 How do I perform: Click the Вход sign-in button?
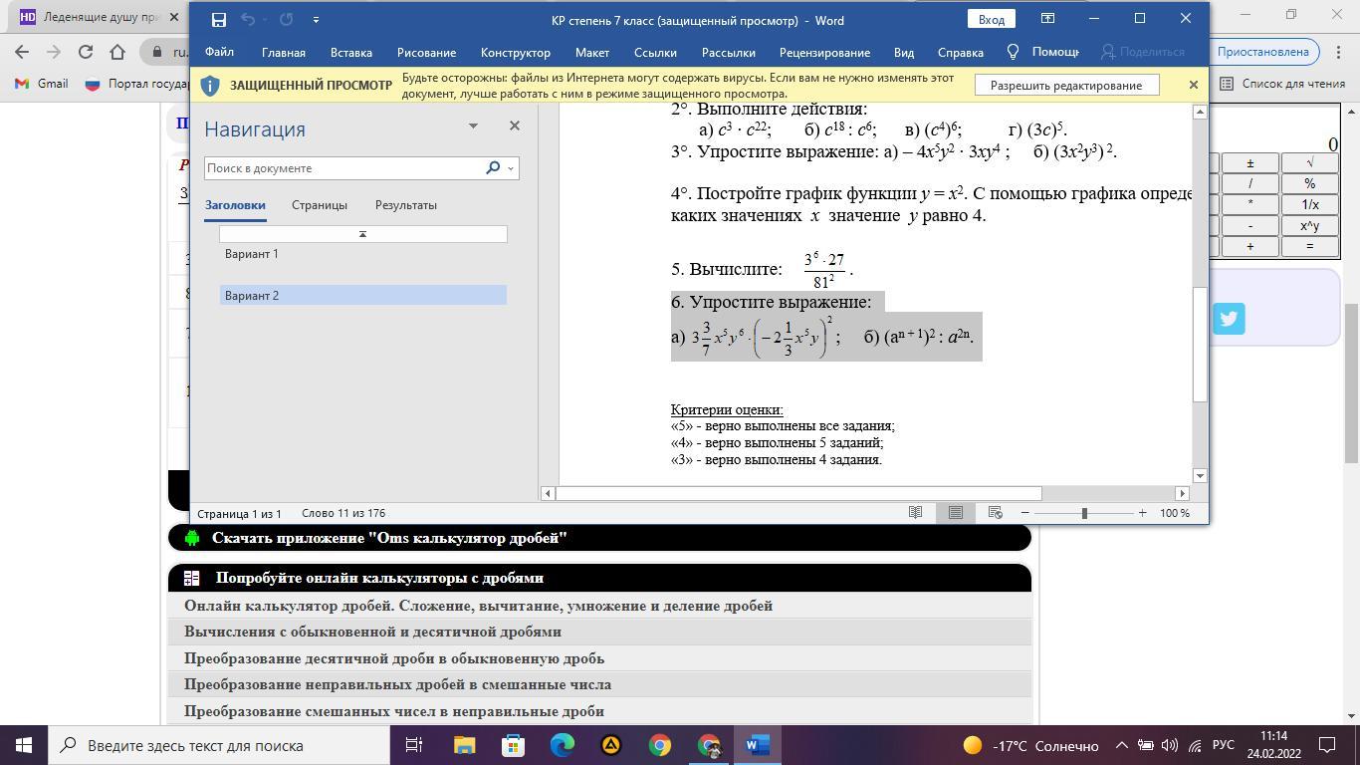991,19
